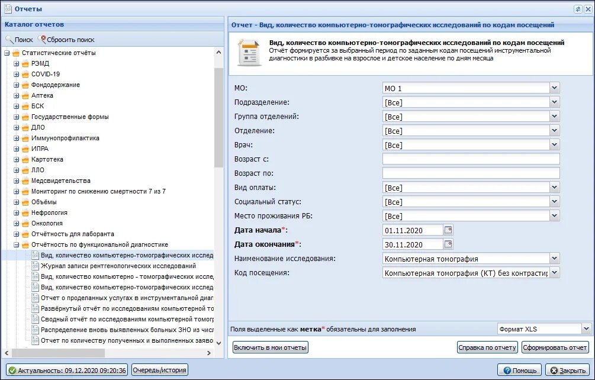Click the refresh icon in title bar

(x=578, y=9)
